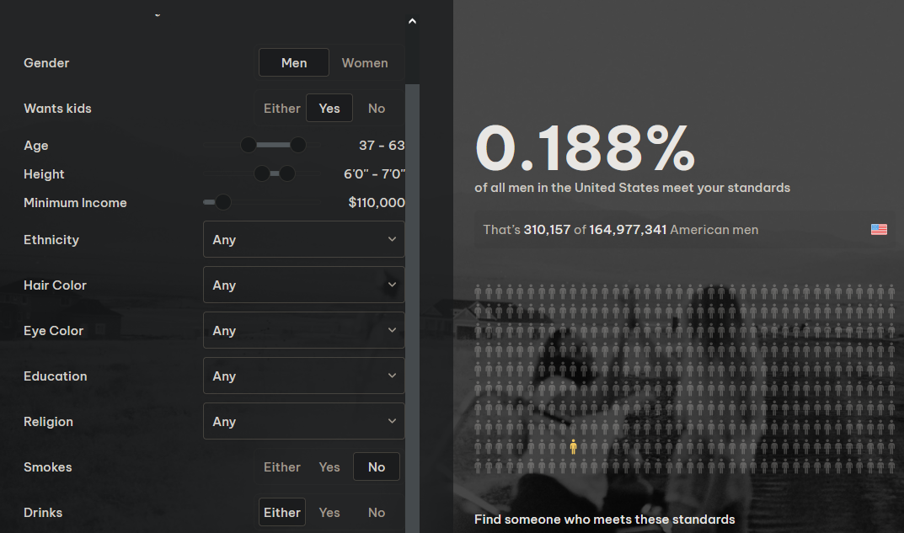Open the Eye Color dropdown
Viewport: 904px width, 533px height.
[304, 330]
